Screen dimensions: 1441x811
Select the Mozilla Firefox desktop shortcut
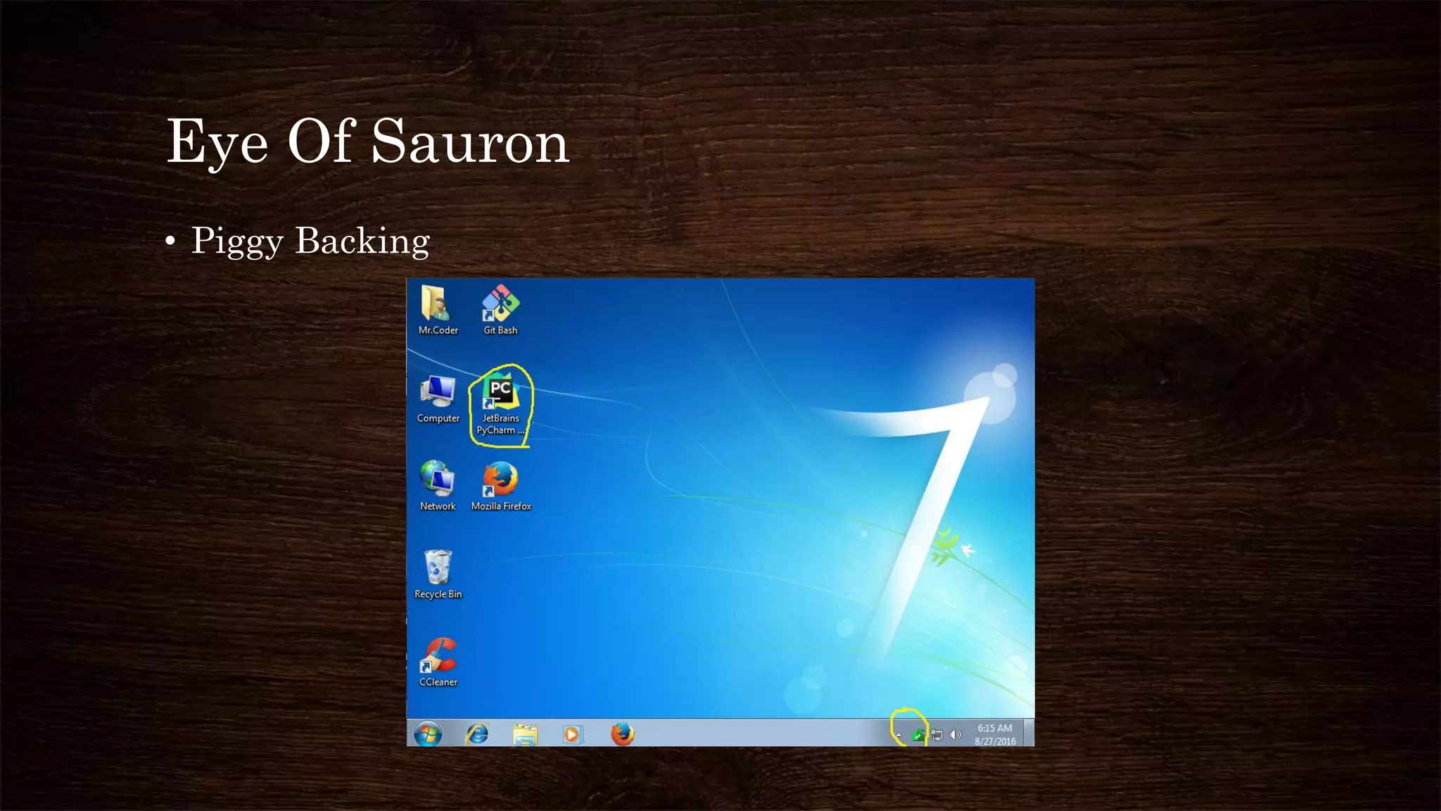(500, 480)
